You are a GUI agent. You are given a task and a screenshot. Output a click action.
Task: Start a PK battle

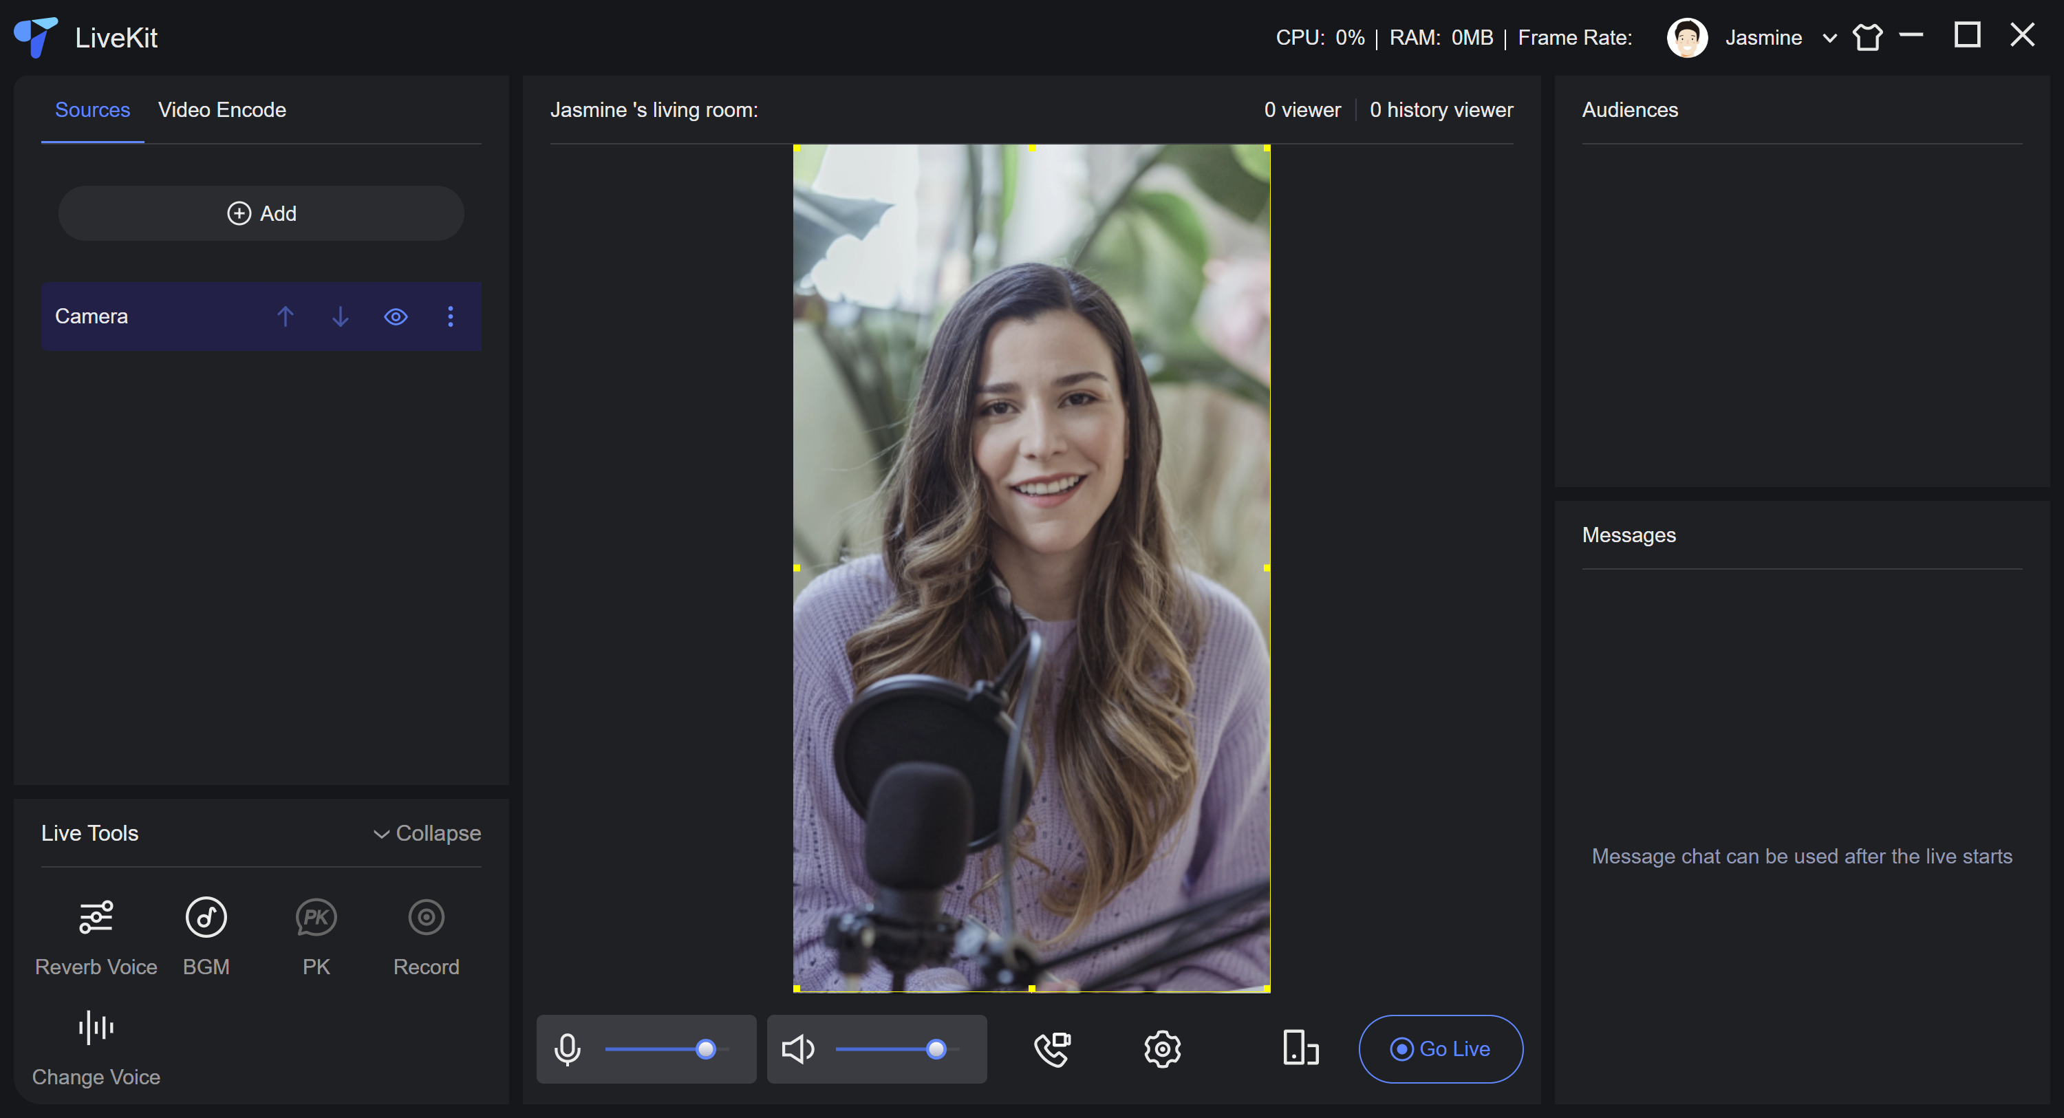316,918
